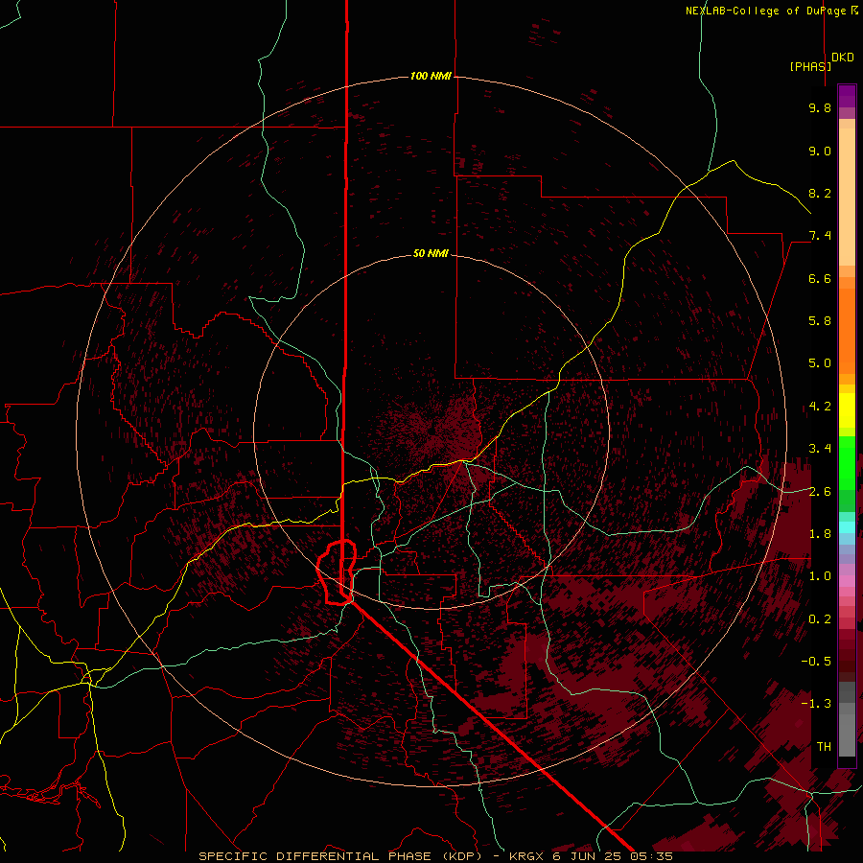Click the TH threshold label
The width and height of the screenshot is (863, 863).
coord(824,747)
